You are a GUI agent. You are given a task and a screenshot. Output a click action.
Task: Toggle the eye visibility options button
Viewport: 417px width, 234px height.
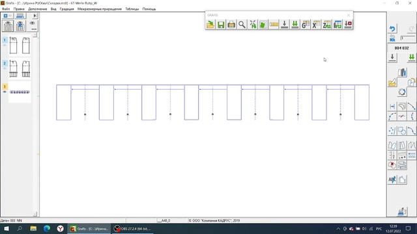pos(33,26)
